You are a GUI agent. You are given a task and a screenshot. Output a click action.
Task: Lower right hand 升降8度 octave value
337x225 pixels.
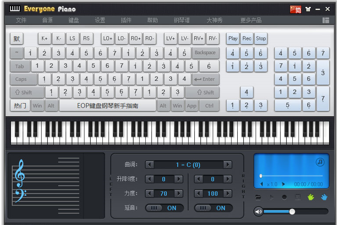199,179
